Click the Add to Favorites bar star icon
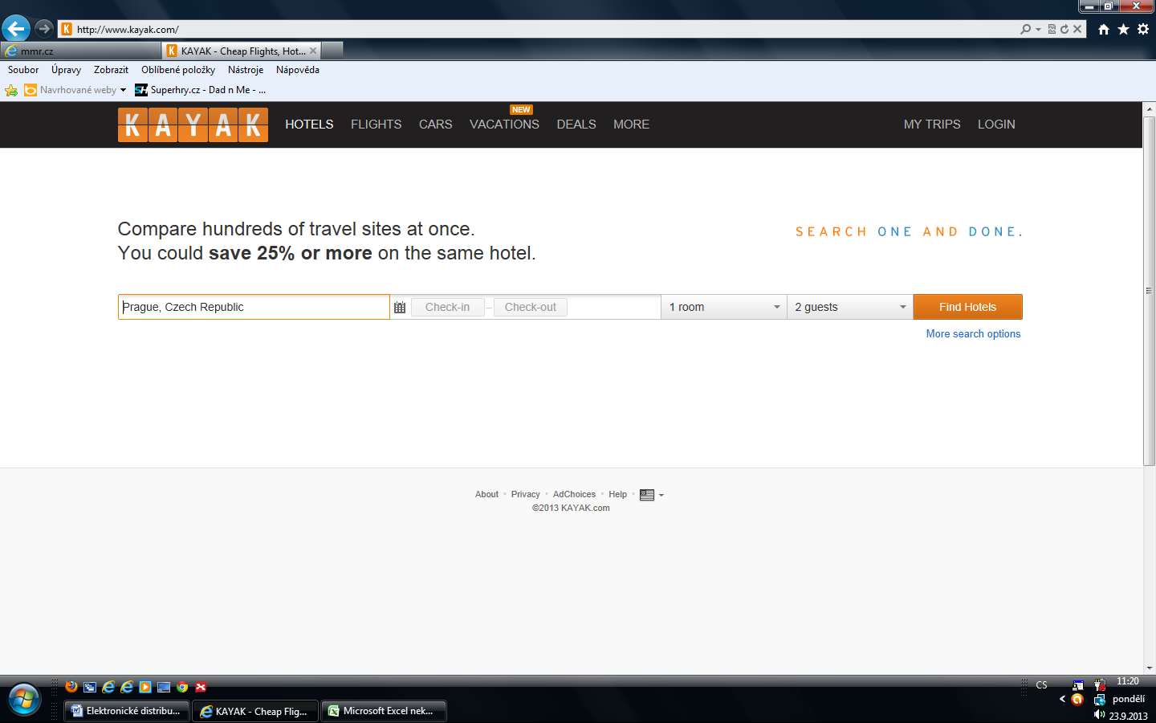 tap(11, 90)
